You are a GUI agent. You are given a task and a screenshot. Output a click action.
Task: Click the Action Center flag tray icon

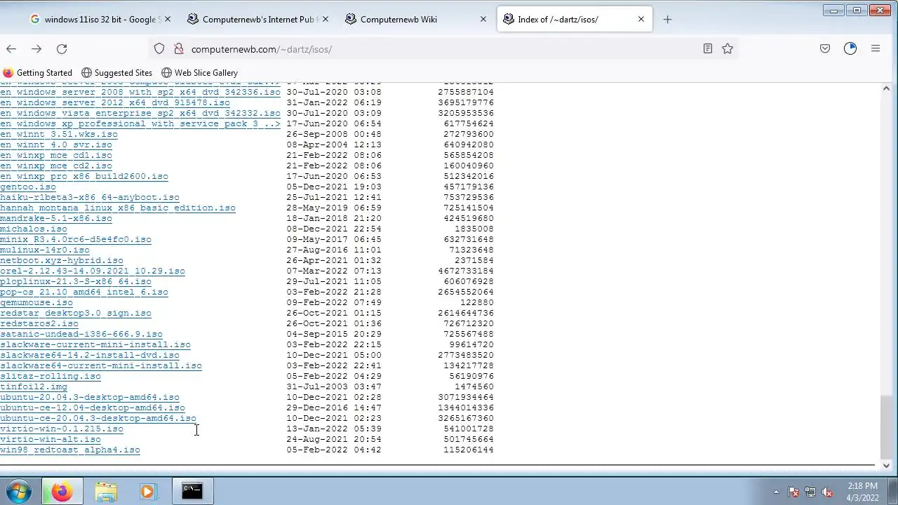click(793, 492)
